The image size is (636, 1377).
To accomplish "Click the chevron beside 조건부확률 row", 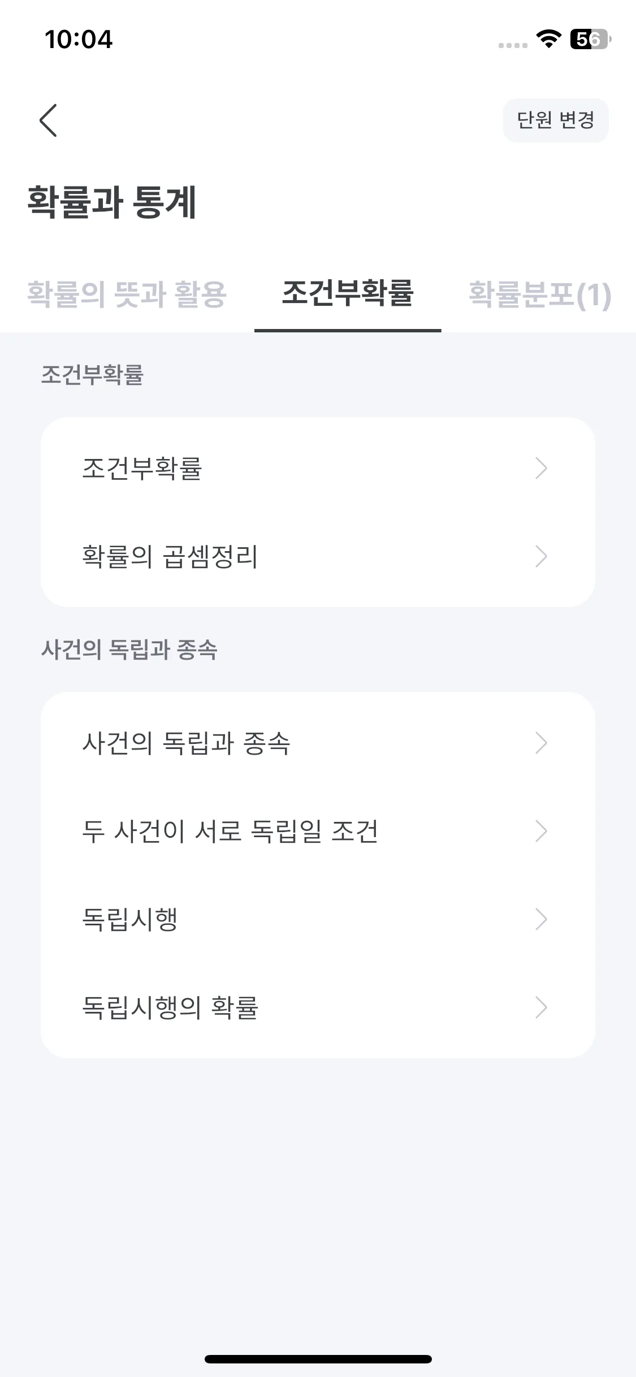I will pyautogui.click(x=541, y=468).
